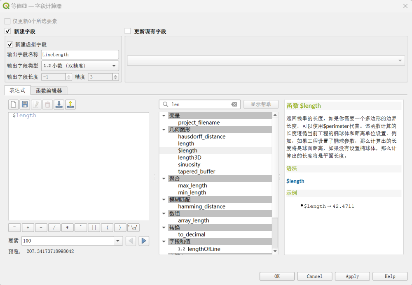Click the search magnifier icon
This screenshot has width=412, height=285.
(x=165, y=104)
